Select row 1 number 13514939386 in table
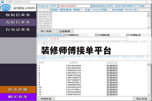The width and height of the screenshot is (152, 101). point(73,66)
